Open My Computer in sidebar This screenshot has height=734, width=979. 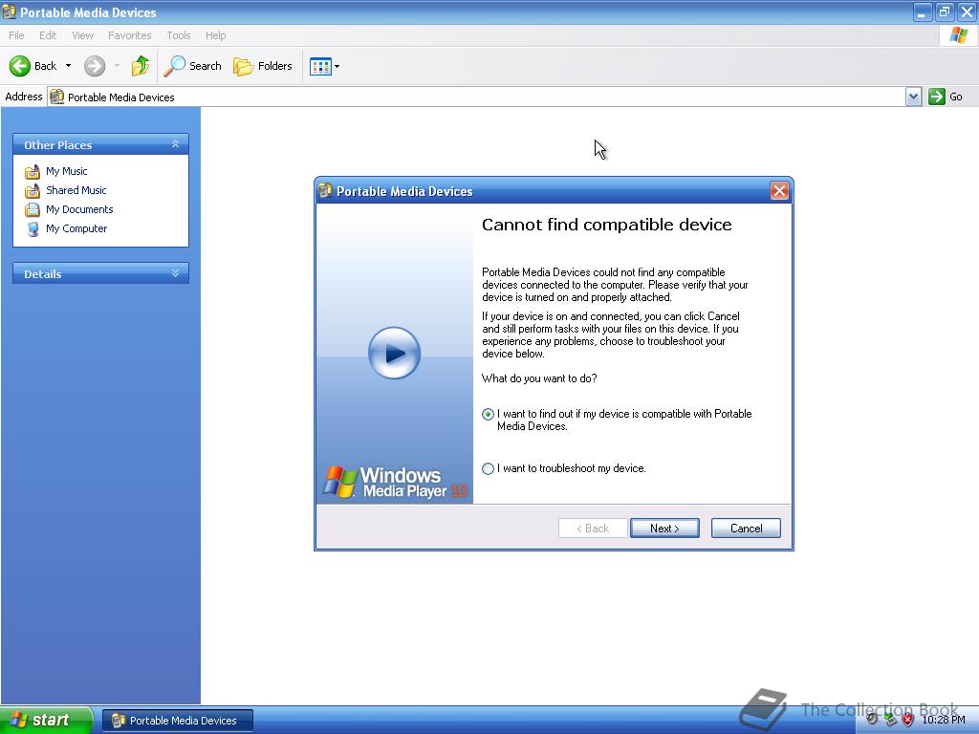point(76,229)
